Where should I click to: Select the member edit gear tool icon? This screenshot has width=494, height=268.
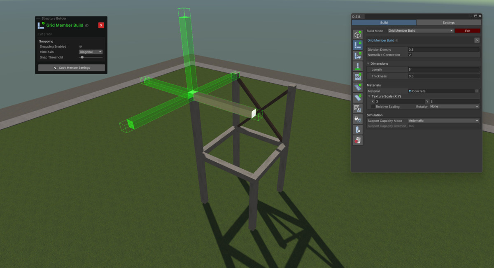tap(358, 130)
